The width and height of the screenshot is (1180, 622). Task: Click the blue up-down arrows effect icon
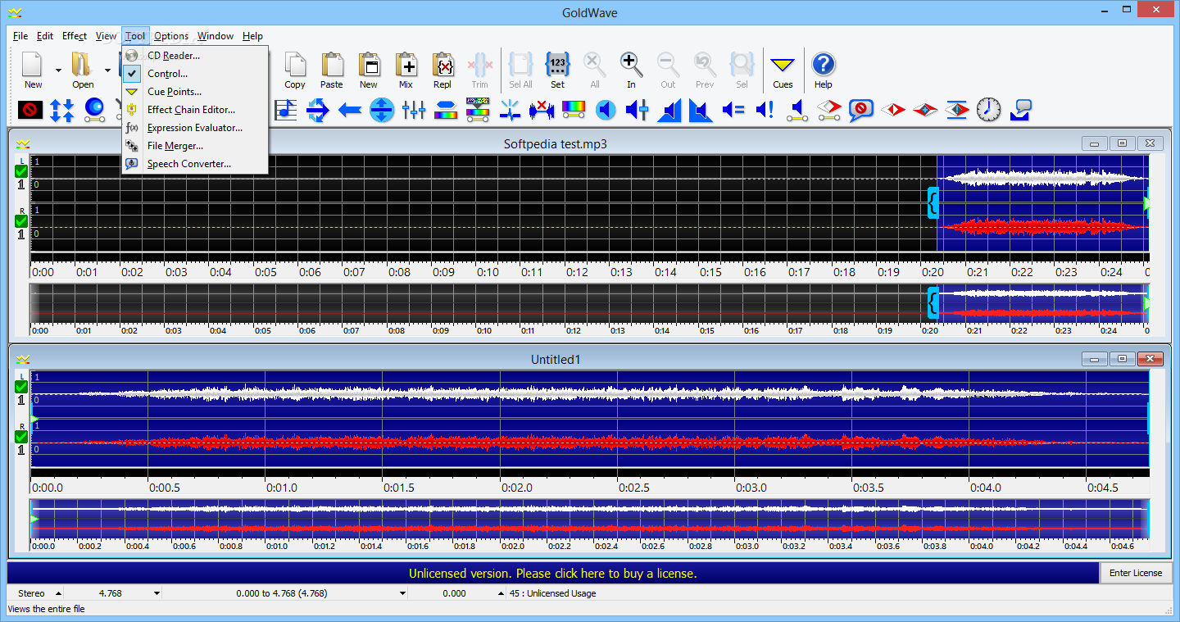(62, 109)
